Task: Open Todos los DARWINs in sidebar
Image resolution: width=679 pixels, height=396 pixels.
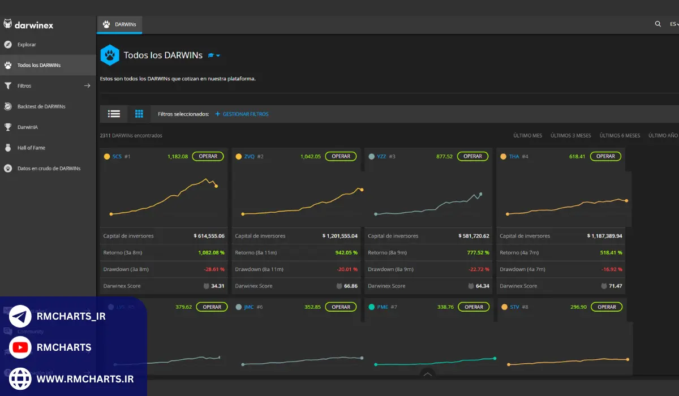Action: (39, 65)
